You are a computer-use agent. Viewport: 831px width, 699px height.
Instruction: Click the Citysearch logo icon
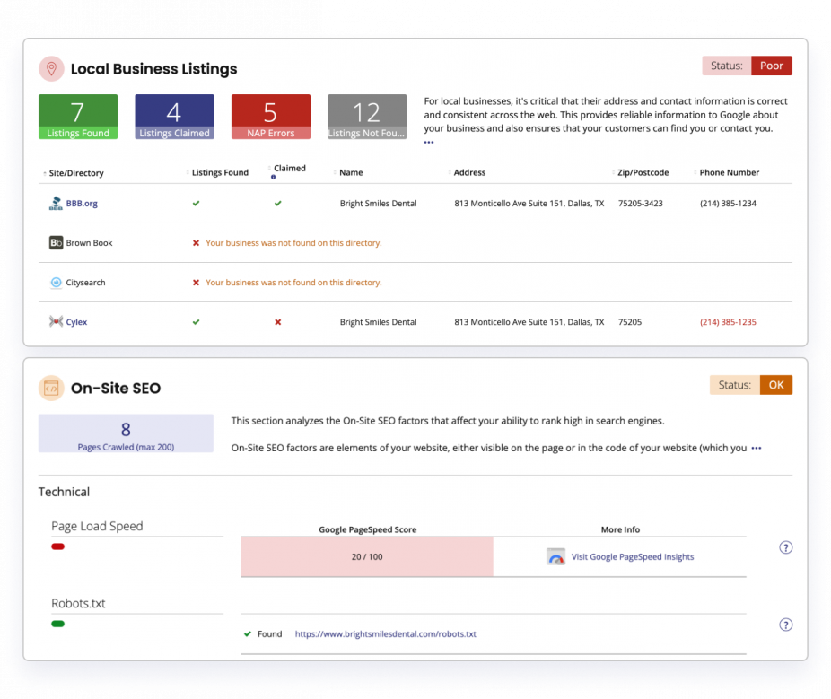pyautogui.click(x=56, y=283)
